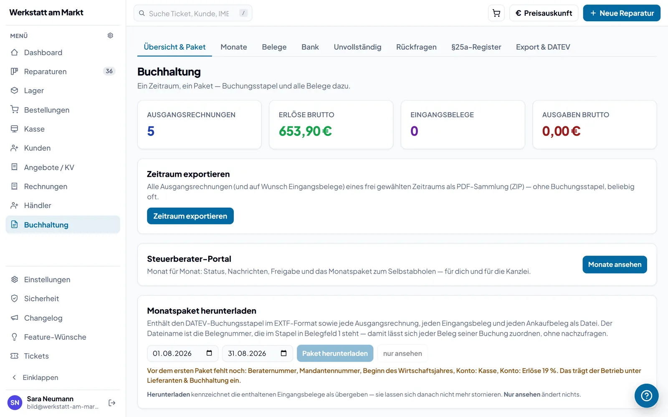
Task: Click the Rechnungen receipt icon
Action: tap(15, 186)
